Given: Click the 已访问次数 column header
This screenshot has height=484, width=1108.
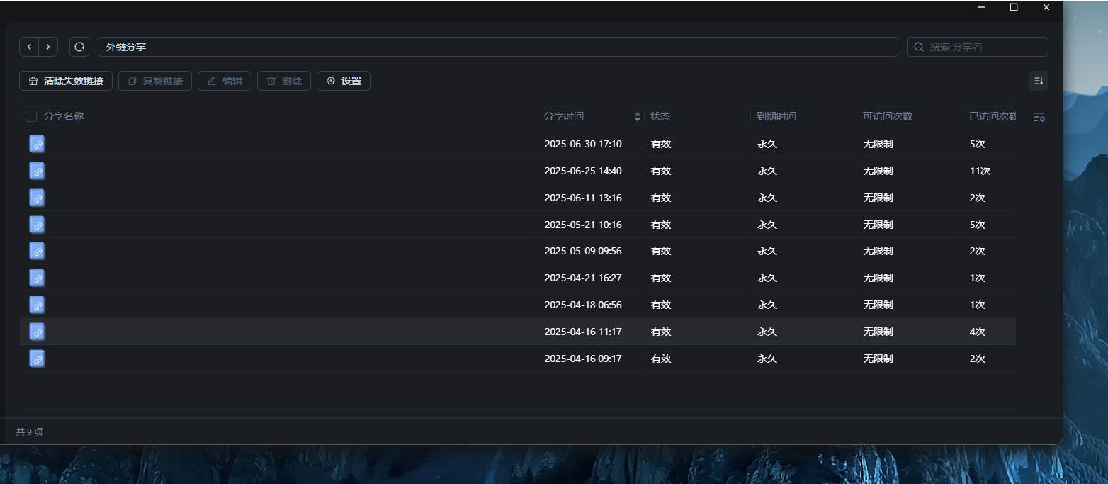Looking at the screenshot, I should [993, 116].
